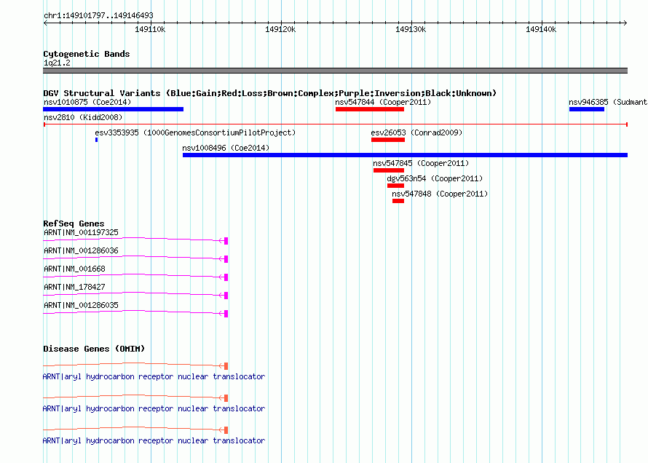Click the ARNT|NM_001286036 transcript label
The height and width of the screenshot is (463, 648).
[x=81, y=250]
